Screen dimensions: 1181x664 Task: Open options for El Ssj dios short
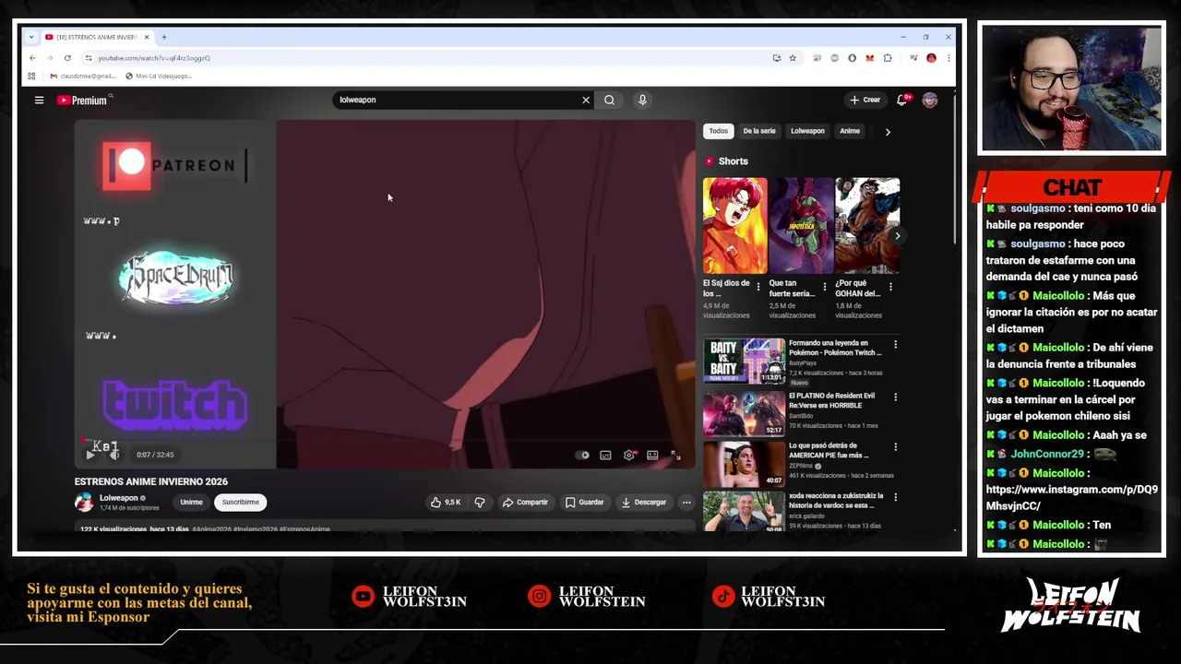[758, 287]
